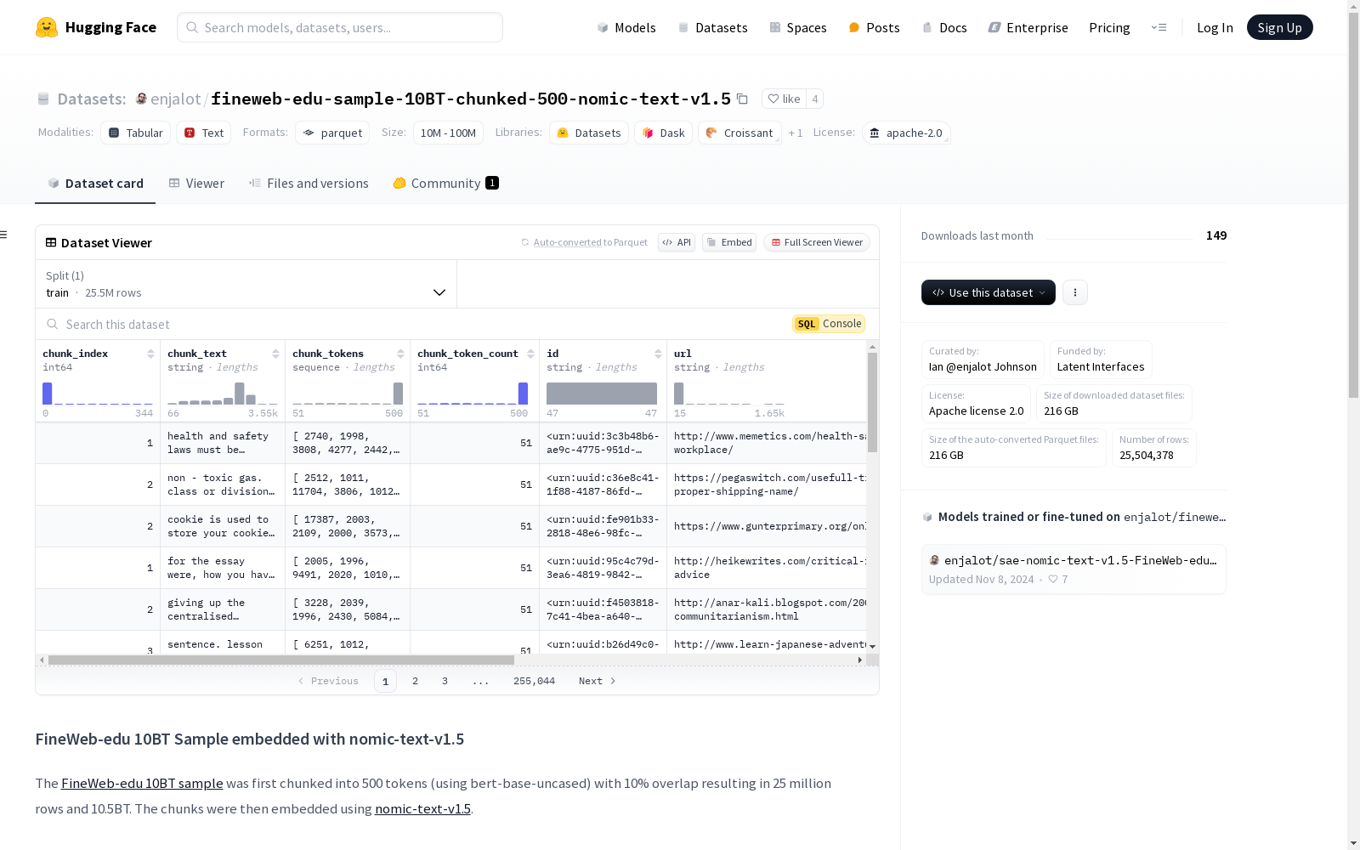Click the magnifier icon in dataset search

click(53, 324)
